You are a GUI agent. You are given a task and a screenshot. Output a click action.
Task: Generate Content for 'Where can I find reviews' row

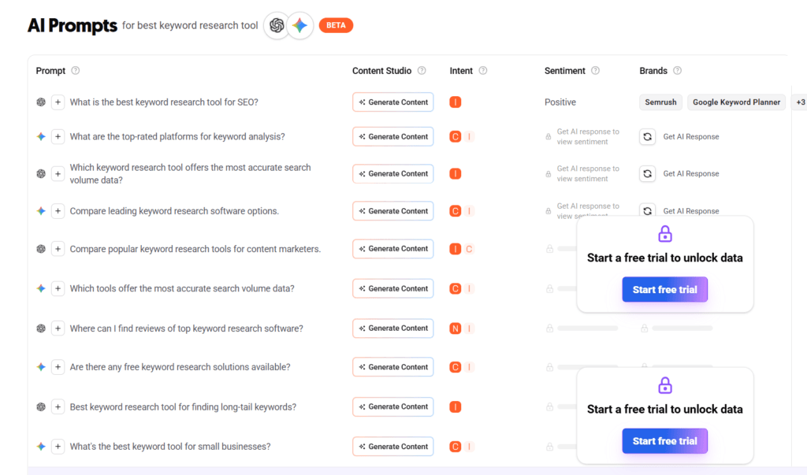[393, 328]
